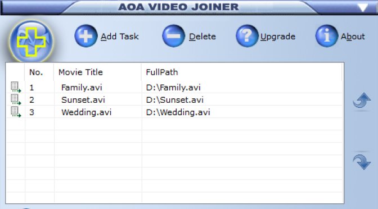The height and width of the screenshot is (209, 378).
Task: Click the blue minus Delete icon
Action: [173, 36]
